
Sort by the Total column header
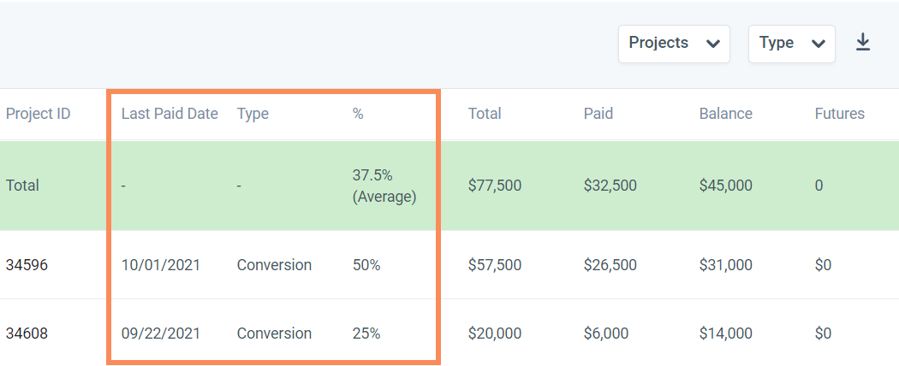(x=485, y=114)
